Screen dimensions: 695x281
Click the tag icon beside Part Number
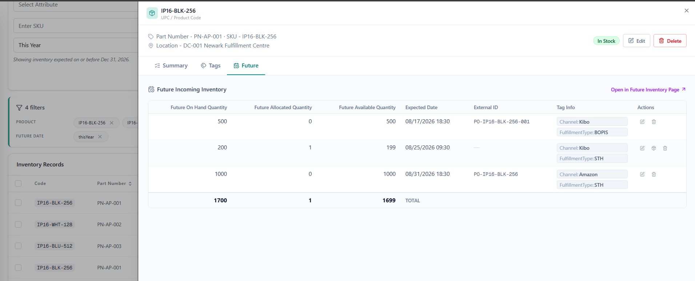coord(151,37)
